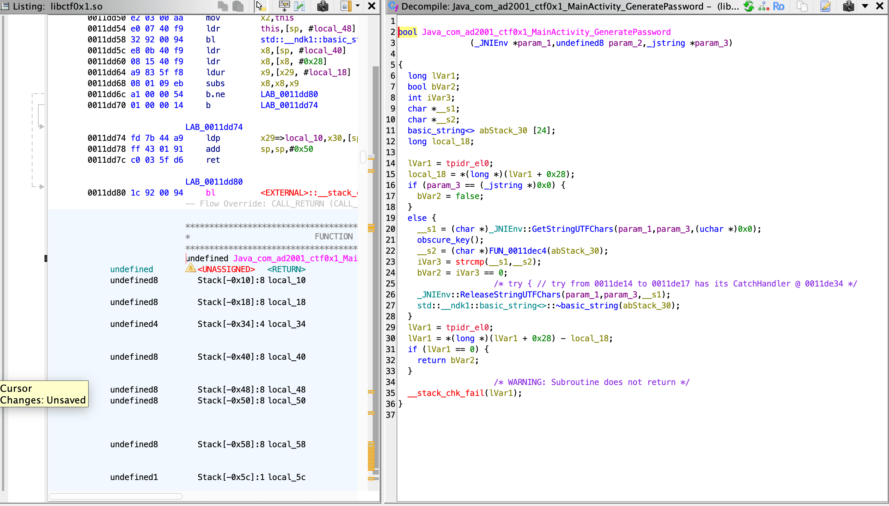Image resolution: width=889 pixels, height=506 pixels.
Task: Click GetStringUTFChars call on line 20
Action: 572,229
